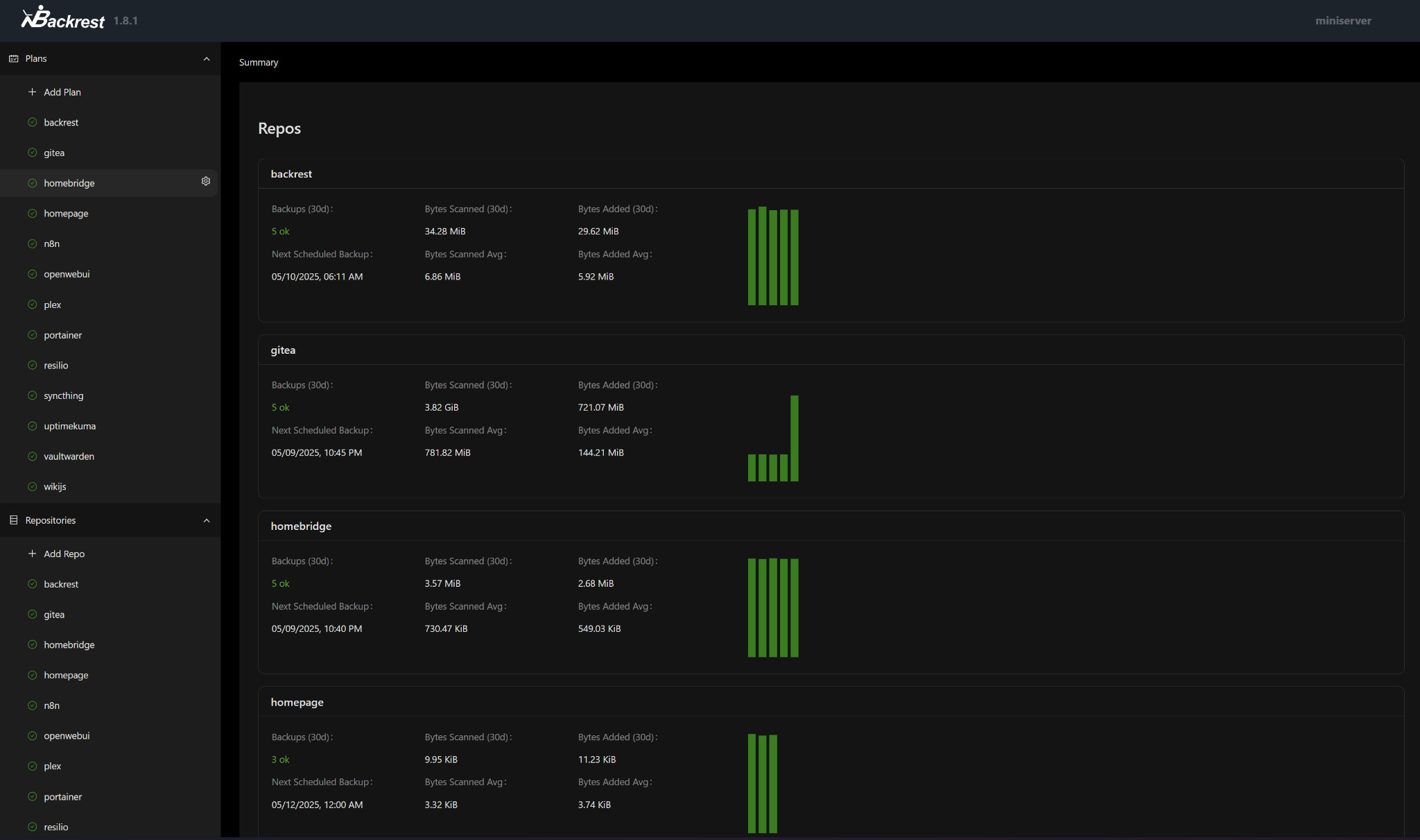This screenshot has height=840, width=1420.
Task: Open the openwebui repository entry
Action: pos(67,736)
